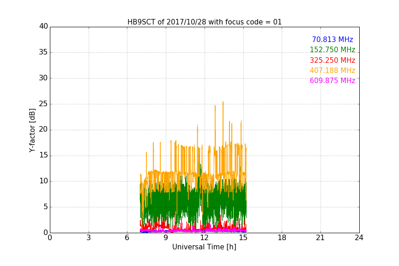The width and height of the screenshot is (399, 266).
Task: Click the x-axis tick label 9
Action: 166,238
